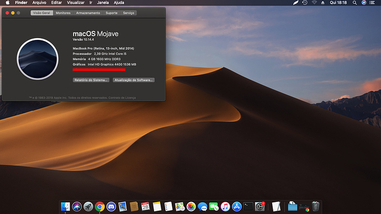The image size is (381, 214).
Task: Click the menu bar clock Qui 18:18
Action: (338, 3)
